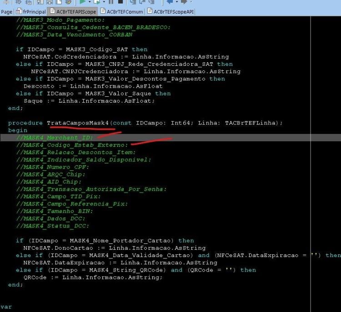The height and width of the screenshot is (312, 341).
Task: Click the Pause toolbar icon
Action: pyautogui.click(x=111, y=2)
